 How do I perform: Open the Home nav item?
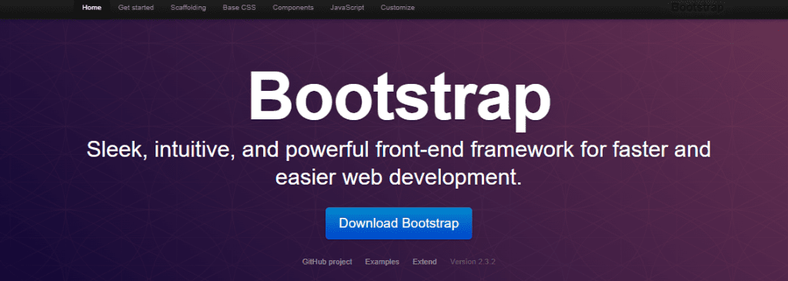(92, 8)
